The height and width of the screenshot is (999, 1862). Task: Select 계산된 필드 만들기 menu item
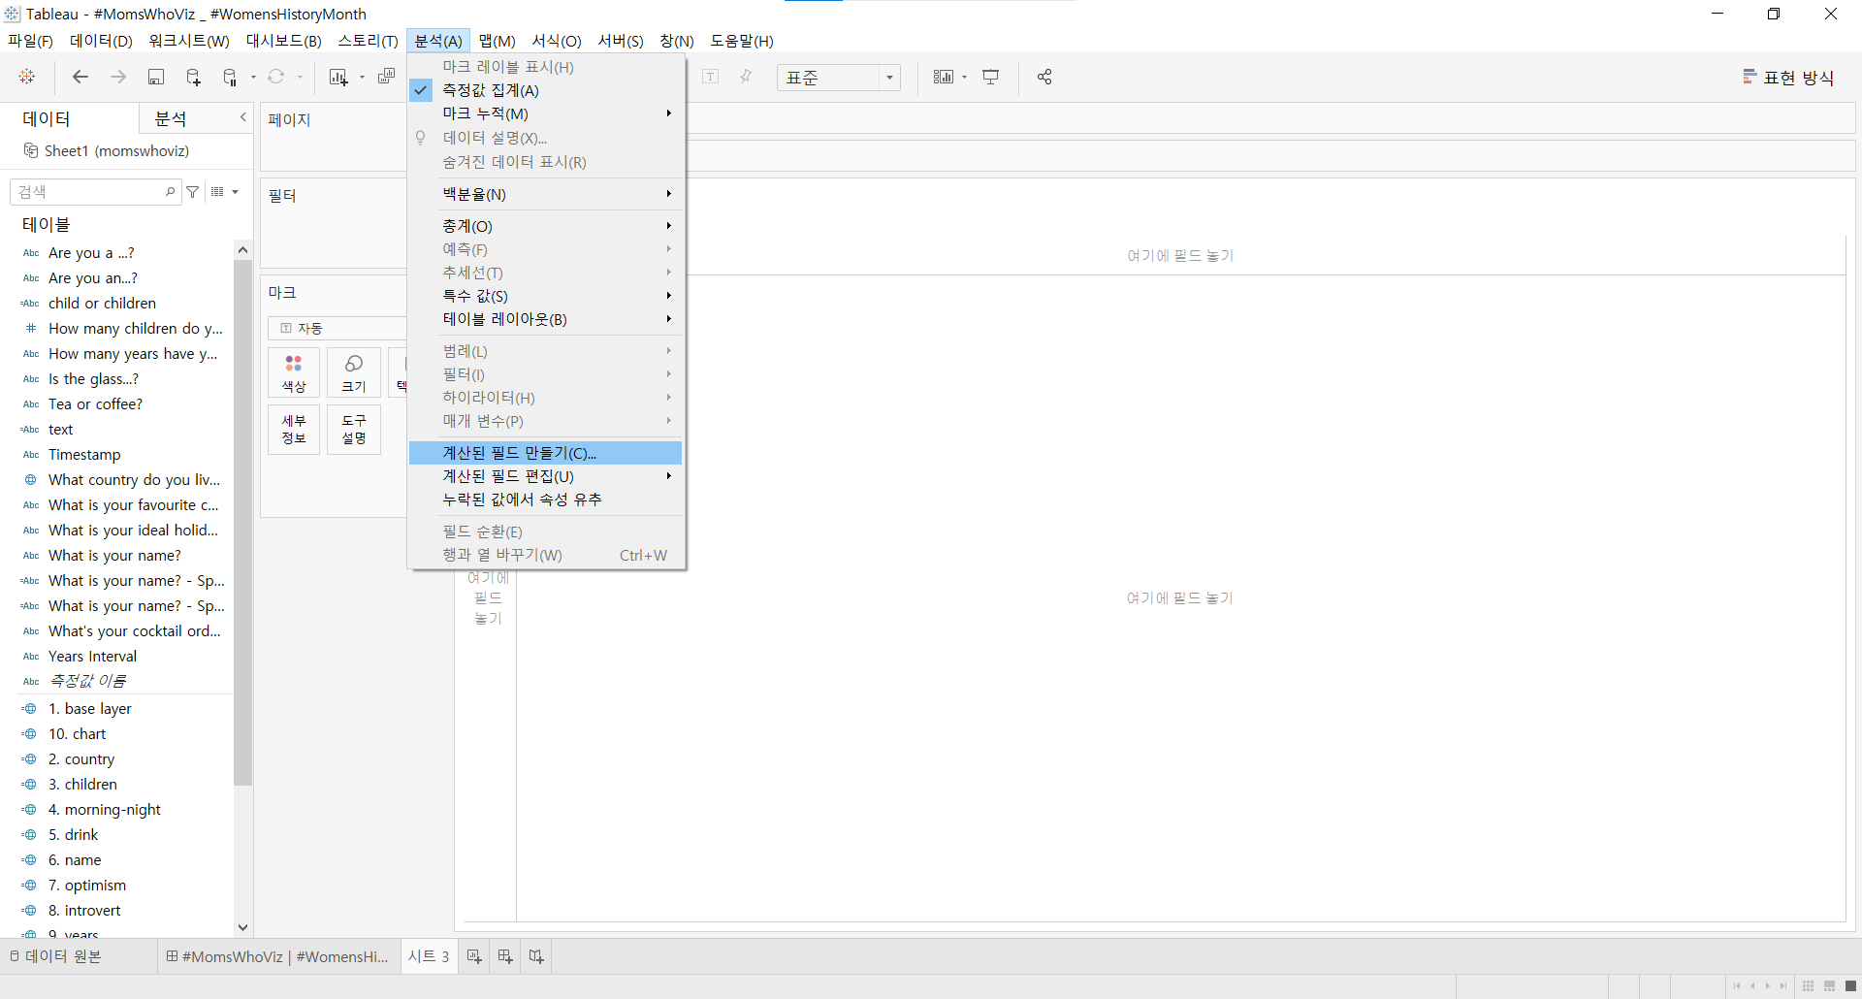pyautogui.click(x=546, y=453)
